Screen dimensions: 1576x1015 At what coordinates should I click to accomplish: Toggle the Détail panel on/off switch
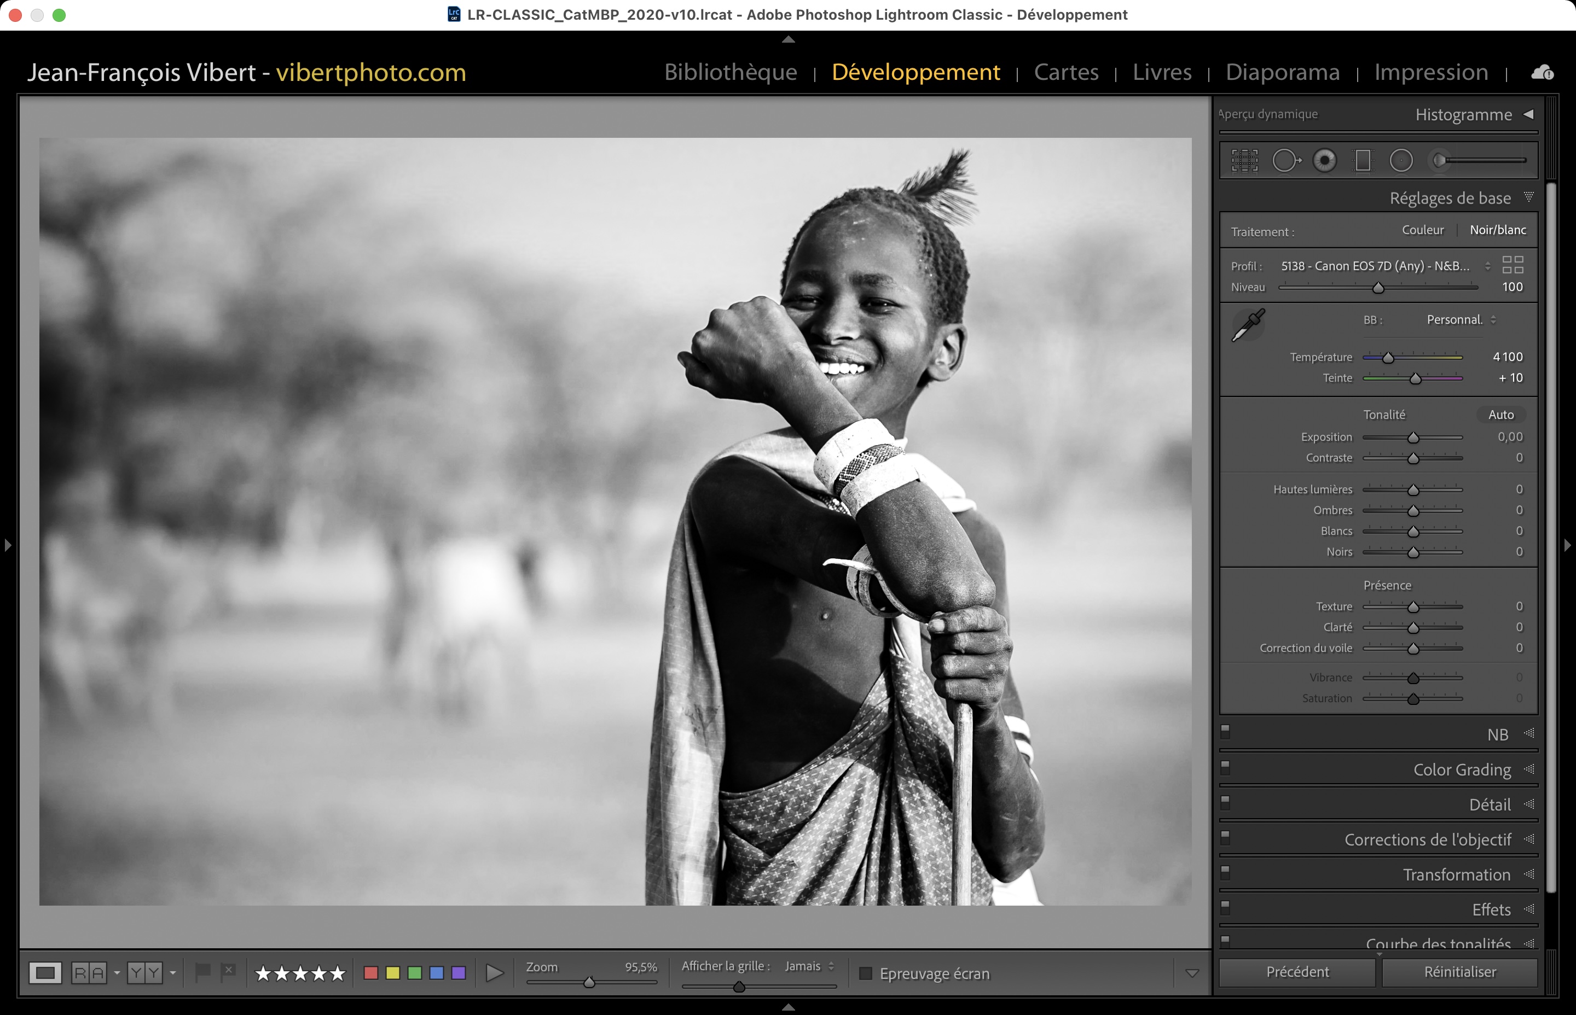1225,802
